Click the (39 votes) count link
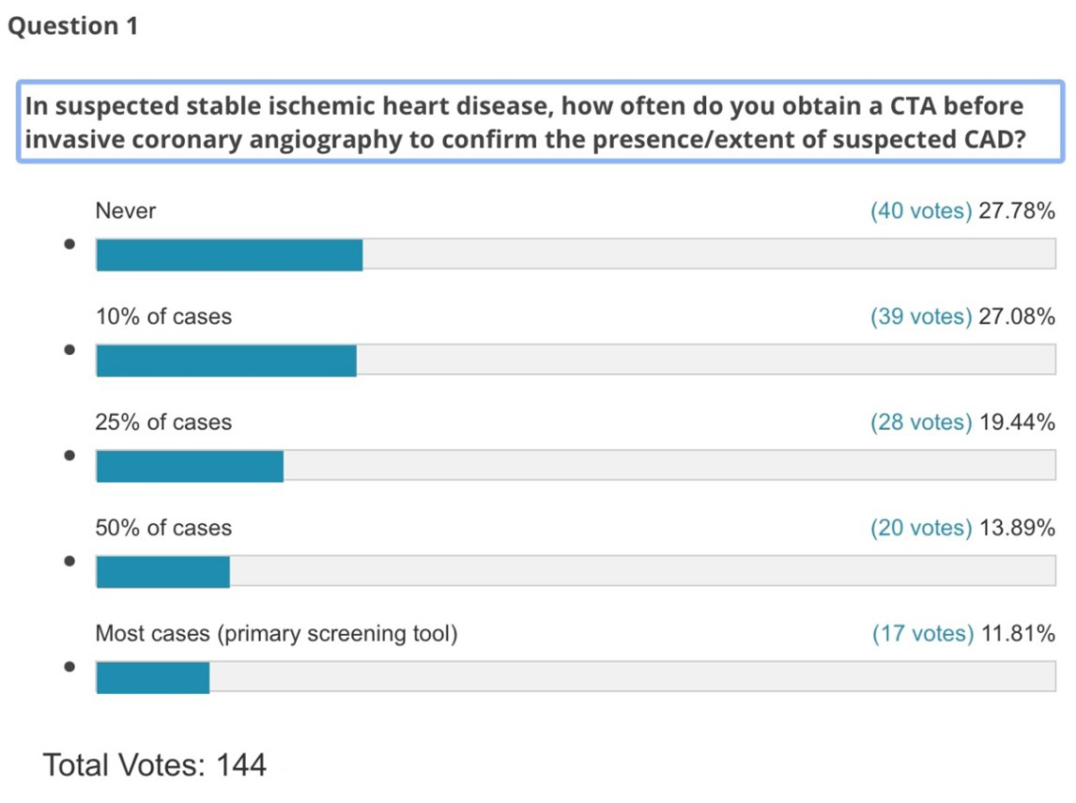The height and width of the screenshot is (803, 1076). [920, 317]
